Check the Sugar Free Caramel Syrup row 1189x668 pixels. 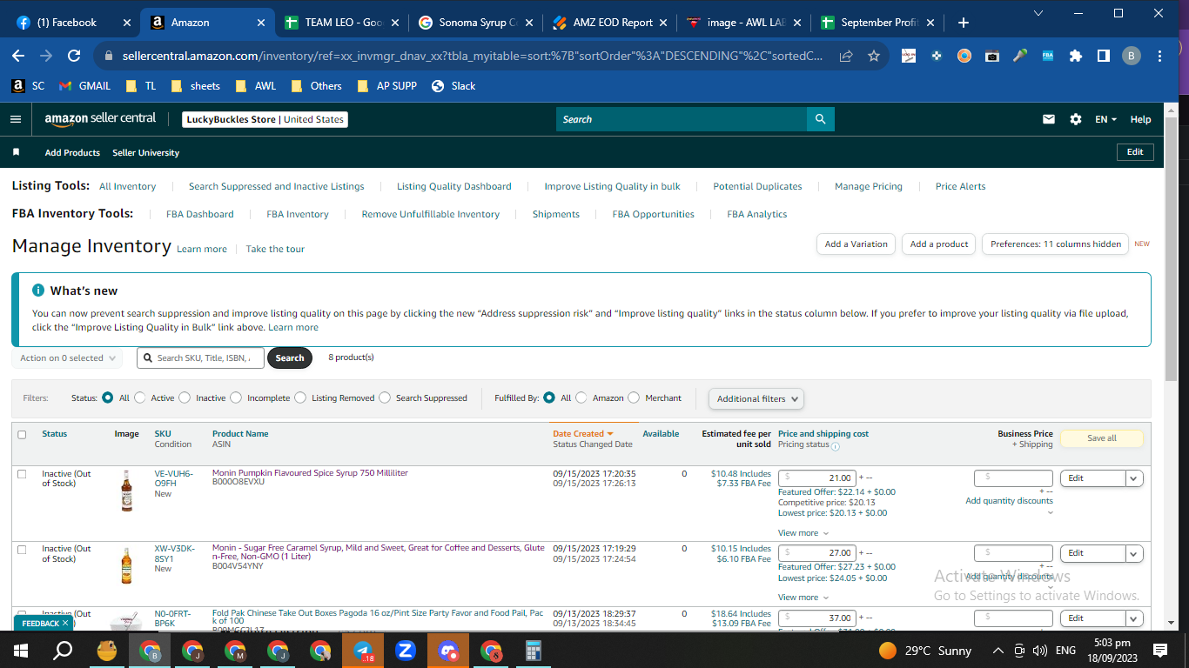[22, 549]
